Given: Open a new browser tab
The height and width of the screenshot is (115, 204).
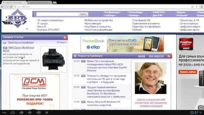Looking at the screenshot, I should click(55, 3).
